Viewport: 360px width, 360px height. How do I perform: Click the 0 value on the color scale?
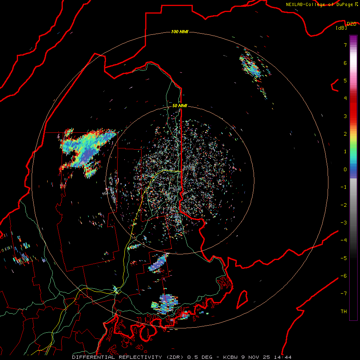point(345,170)
